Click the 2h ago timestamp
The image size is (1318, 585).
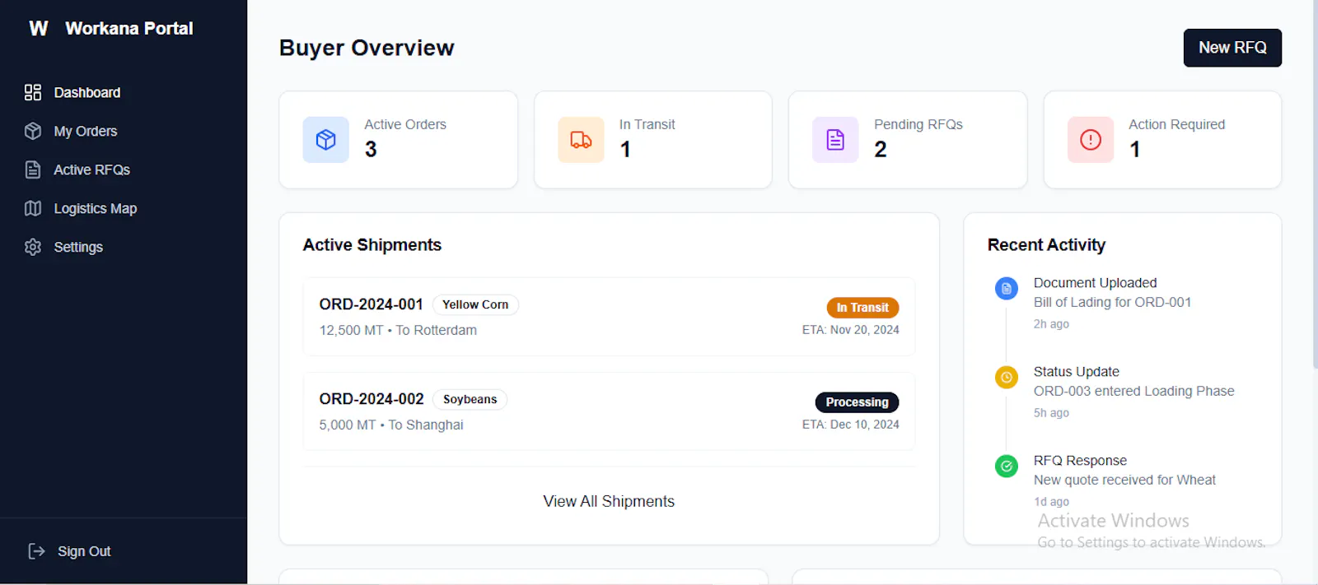click(x=1051, y=324)
